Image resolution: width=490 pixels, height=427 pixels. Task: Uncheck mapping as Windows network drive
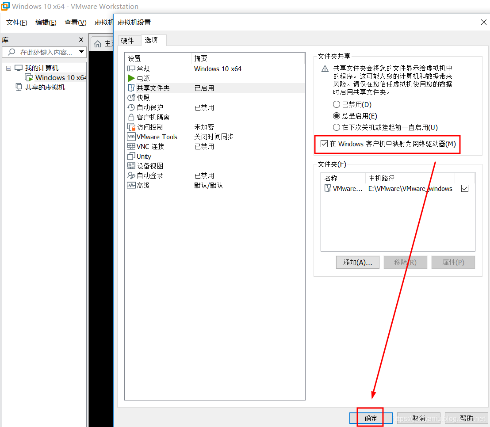tap(325, 145)
